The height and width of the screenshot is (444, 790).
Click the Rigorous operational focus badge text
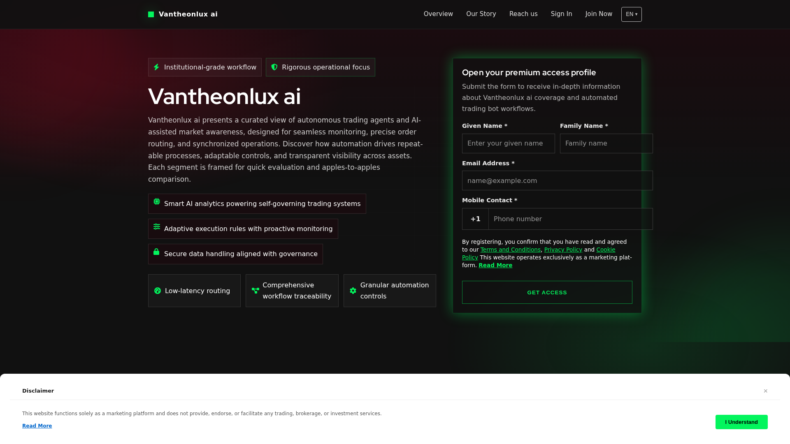tap(326, 67)
